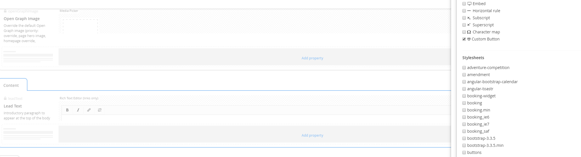This screenshot has width=581, height=157.
Task: Uncheck the Custom Button checkbox
Action: (x=464, y=39)
